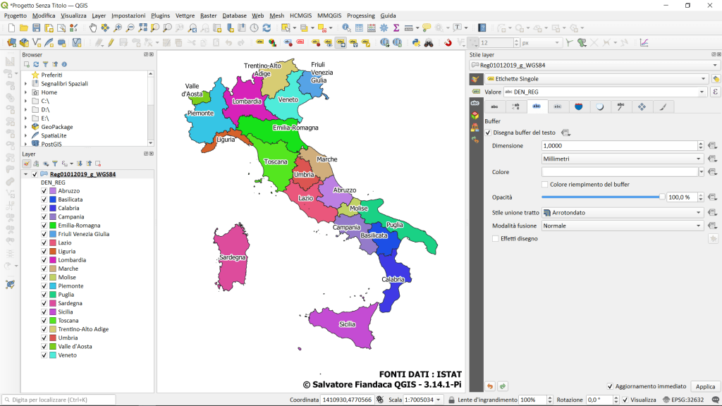The image size is (722, 406).
Task: Enable Colore riempimento del buffer checkbox
Action: tap(545, 185)
